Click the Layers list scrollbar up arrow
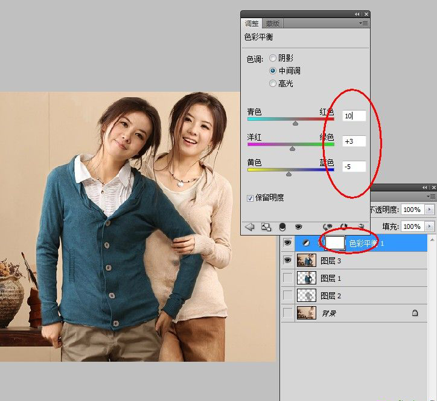The height and width of the screenshot is (401, 437). [x=432, y=240]
